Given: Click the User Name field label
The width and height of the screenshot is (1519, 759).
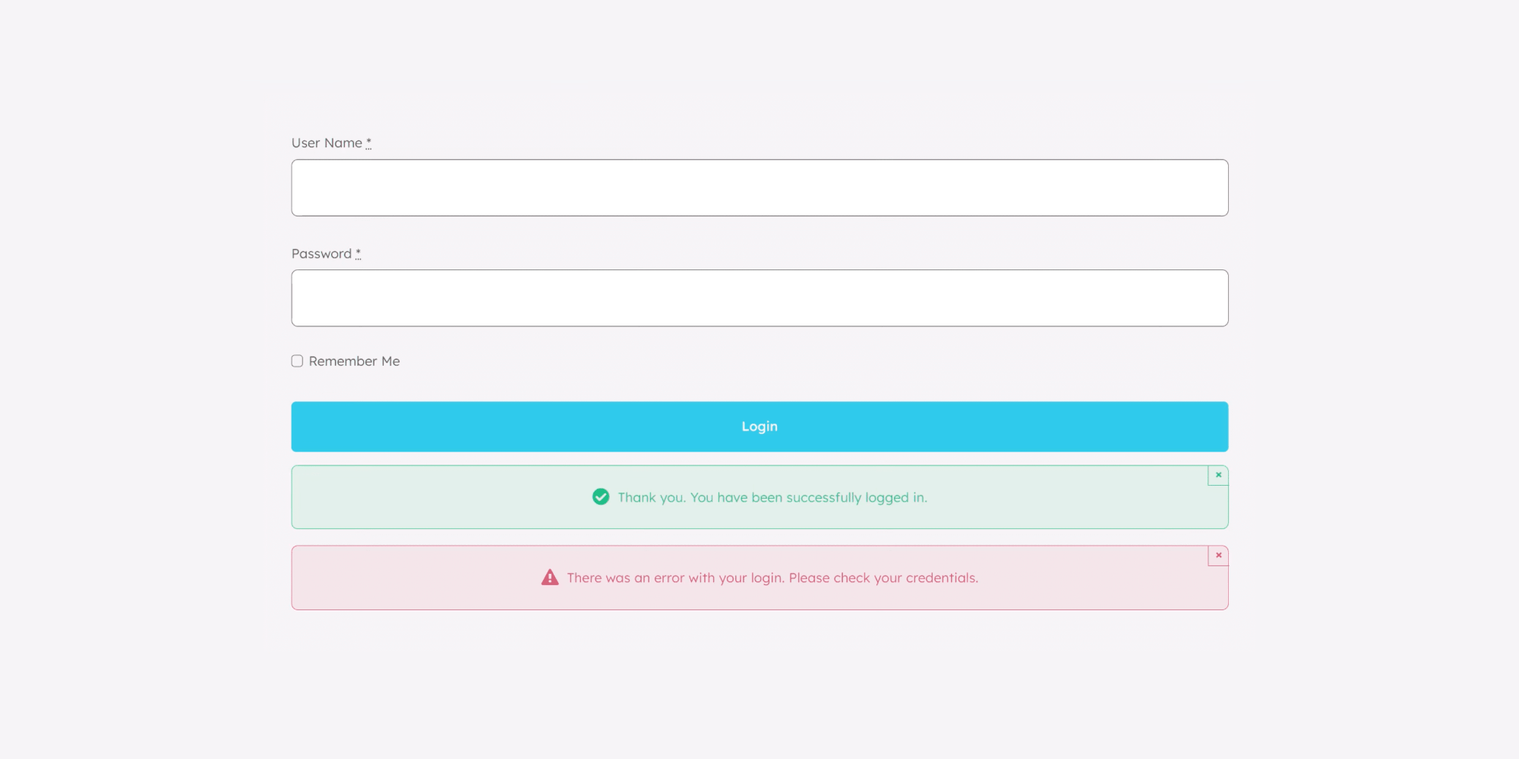Looking at the screenshot, I should pos(327,143).
